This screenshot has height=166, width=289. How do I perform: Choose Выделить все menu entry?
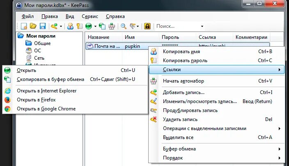(217, 137)
